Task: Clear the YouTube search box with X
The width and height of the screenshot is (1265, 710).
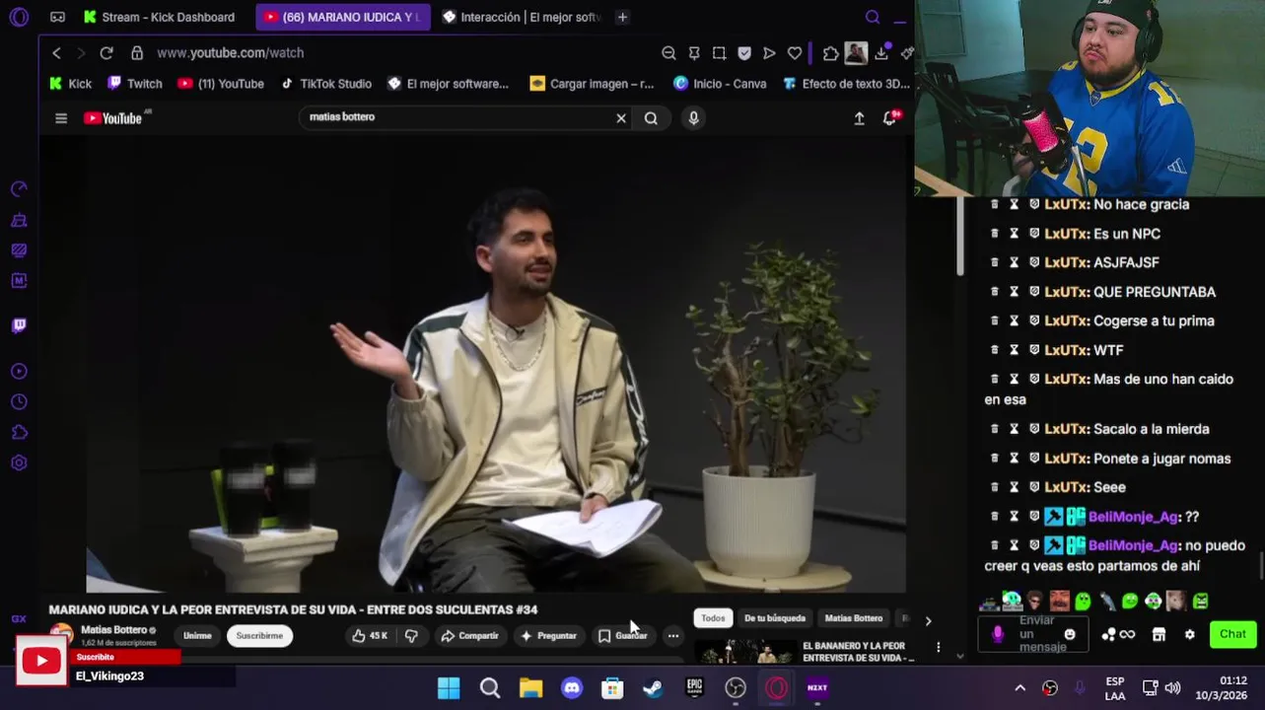Action: 621,118
